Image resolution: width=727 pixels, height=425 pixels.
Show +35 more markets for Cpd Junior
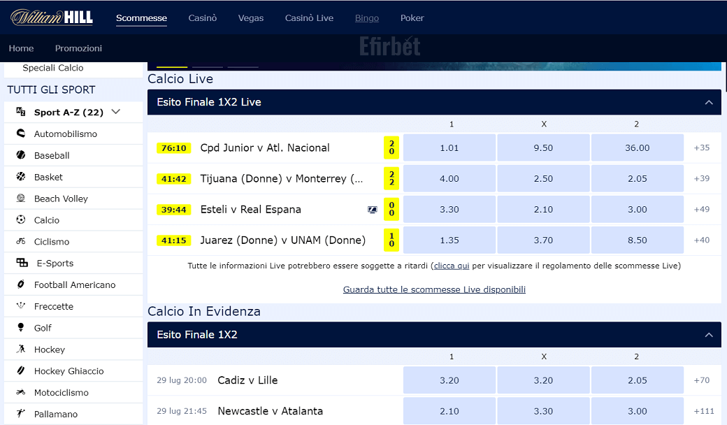pos(702,148)
